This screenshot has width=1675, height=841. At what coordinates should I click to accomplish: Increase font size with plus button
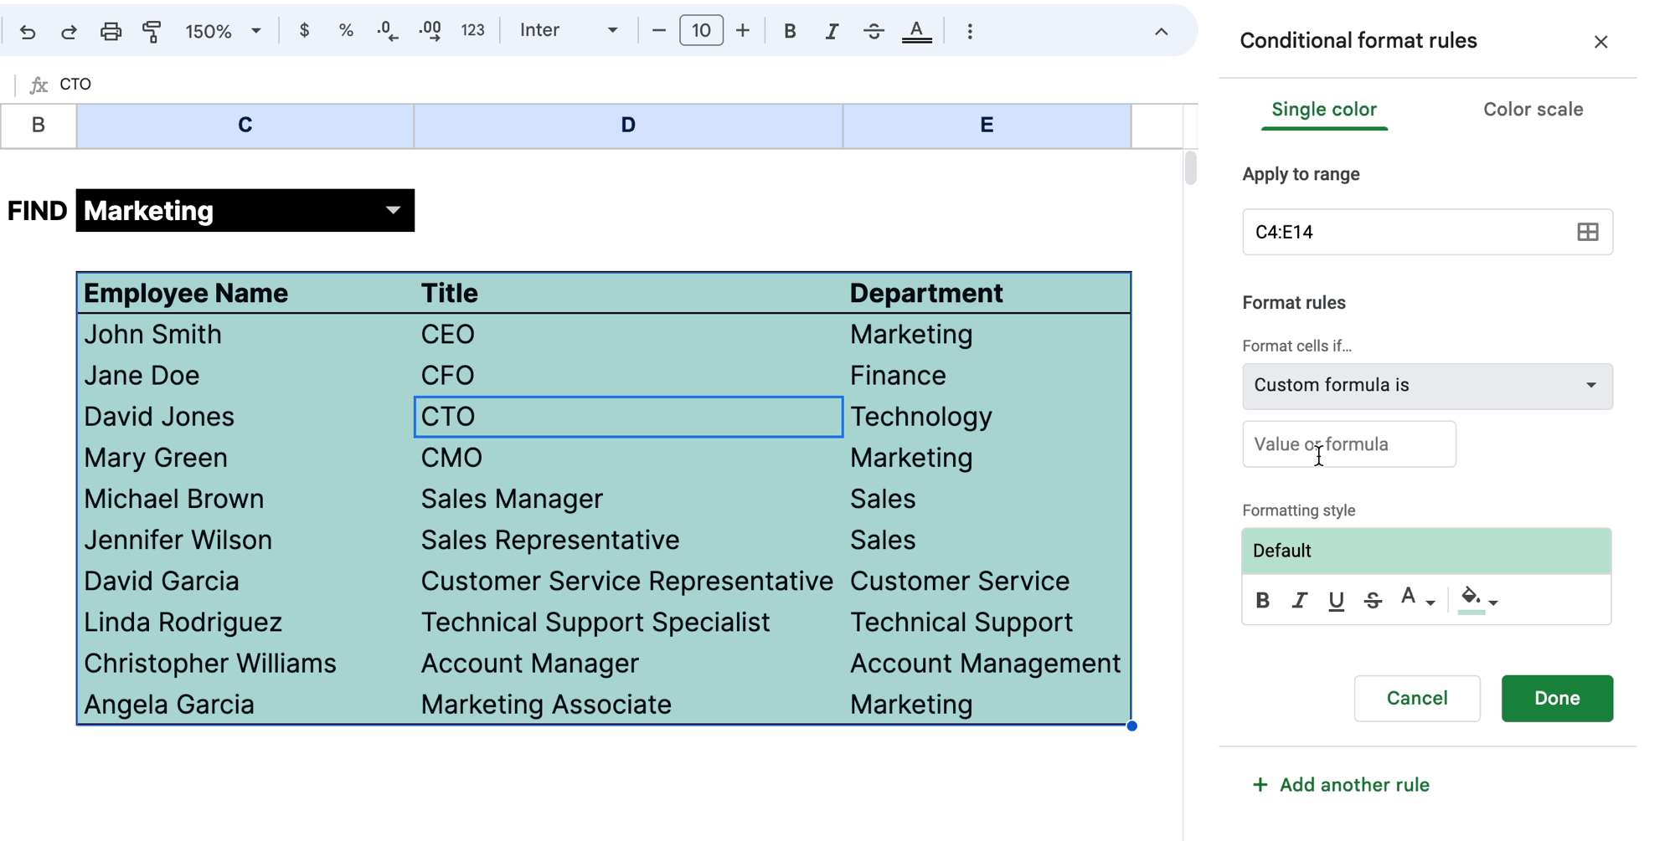coord(743,31)
